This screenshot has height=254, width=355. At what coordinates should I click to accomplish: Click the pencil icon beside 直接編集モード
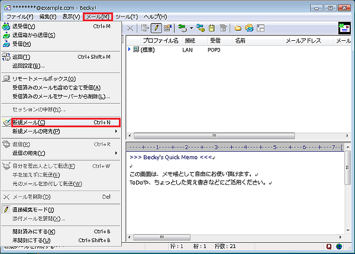click(x=6, y=210)
